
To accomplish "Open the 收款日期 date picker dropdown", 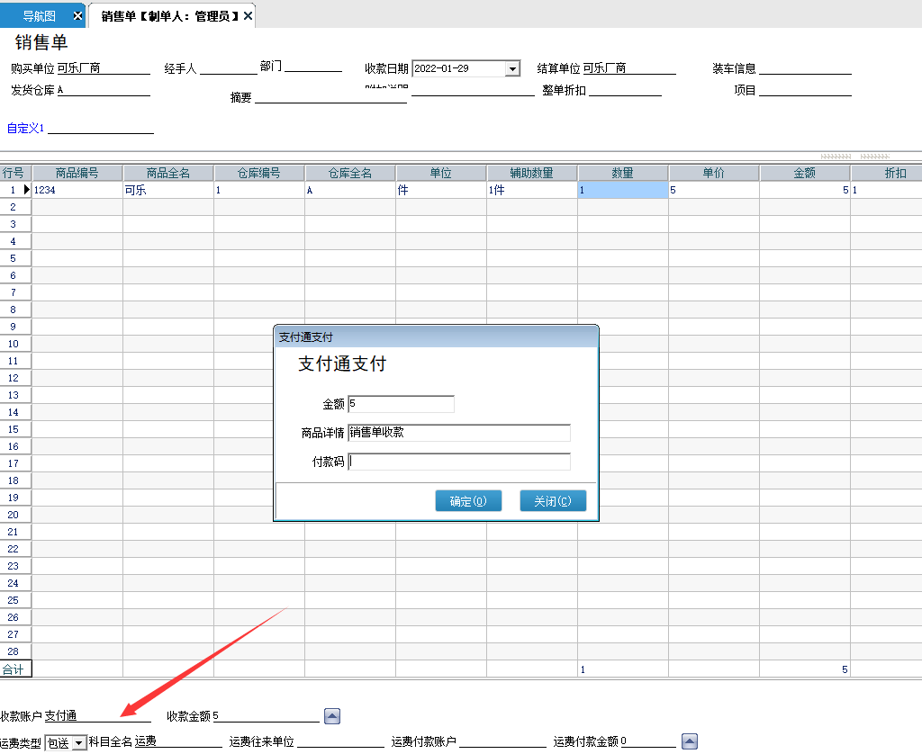I will pyautogui.click(x=513, y=67).
